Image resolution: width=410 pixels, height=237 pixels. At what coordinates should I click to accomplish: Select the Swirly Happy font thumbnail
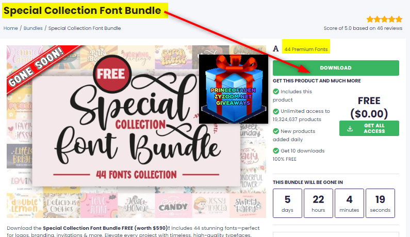tap(248, 206)
